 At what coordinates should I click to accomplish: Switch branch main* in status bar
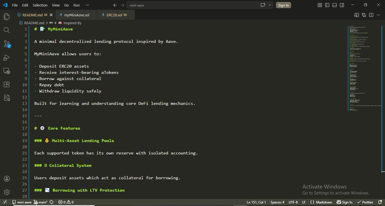(40, 202)
